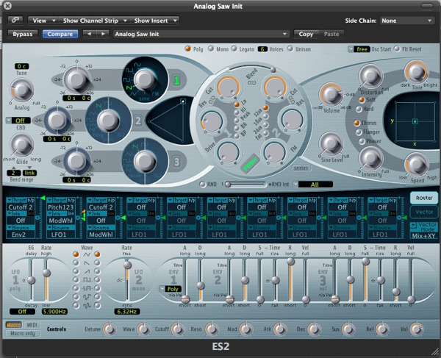The image size is (441, 358).
Task: Click center point of XY vector pad
Action: (x=415, y=121)
